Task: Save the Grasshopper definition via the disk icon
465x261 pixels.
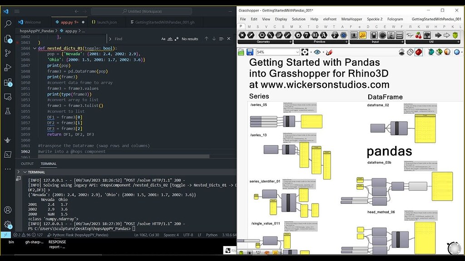Action: (x=248, y=52)
